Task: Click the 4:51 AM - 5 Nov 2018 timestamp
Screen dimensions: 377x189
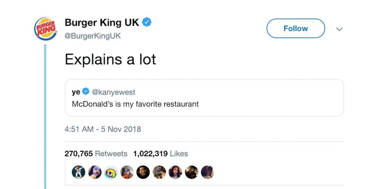Action: click(103, 129)
